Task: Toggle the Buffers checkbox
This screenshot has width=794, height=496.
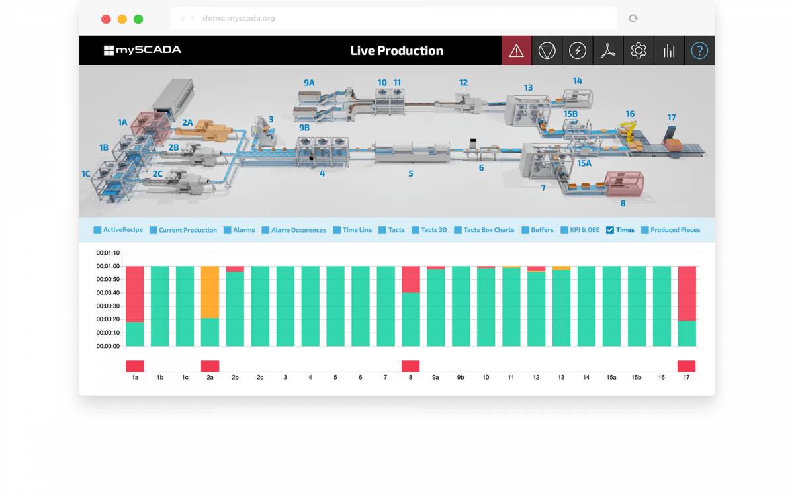Action: pos(525,230)
